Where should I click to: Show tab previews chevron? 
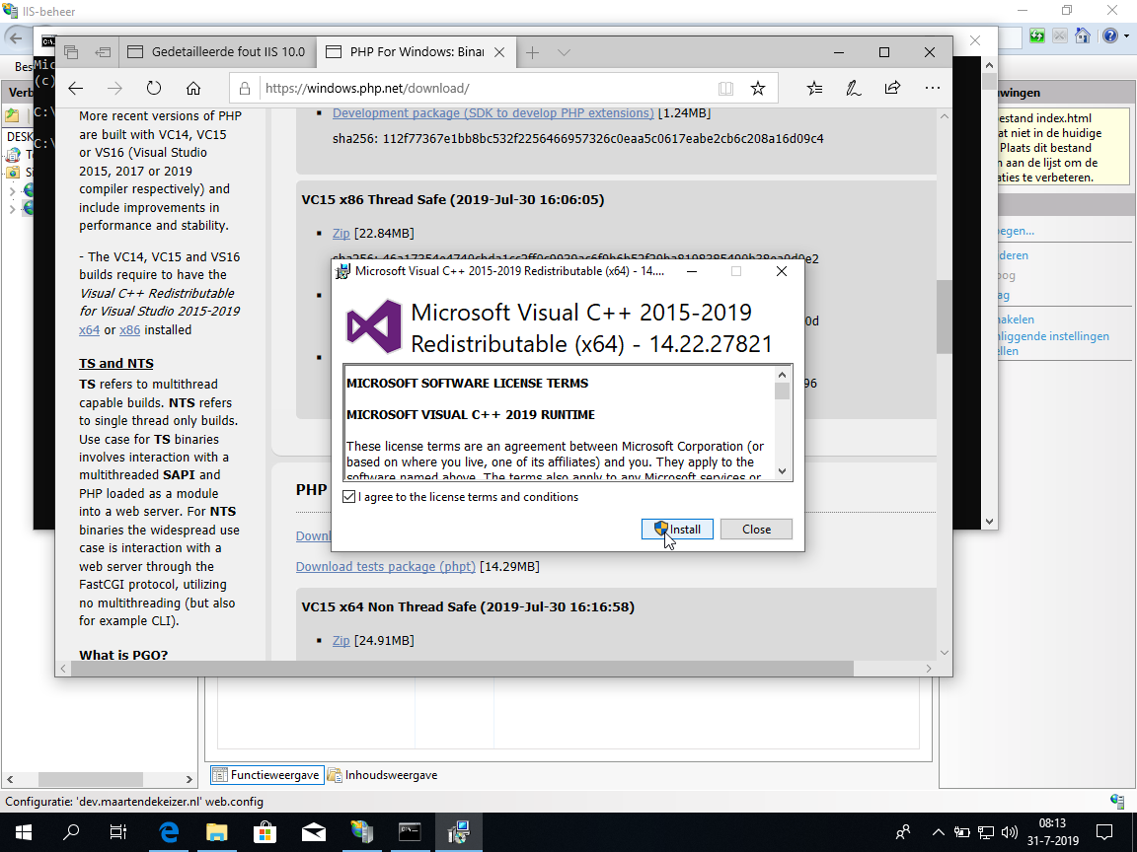[564, 52]
